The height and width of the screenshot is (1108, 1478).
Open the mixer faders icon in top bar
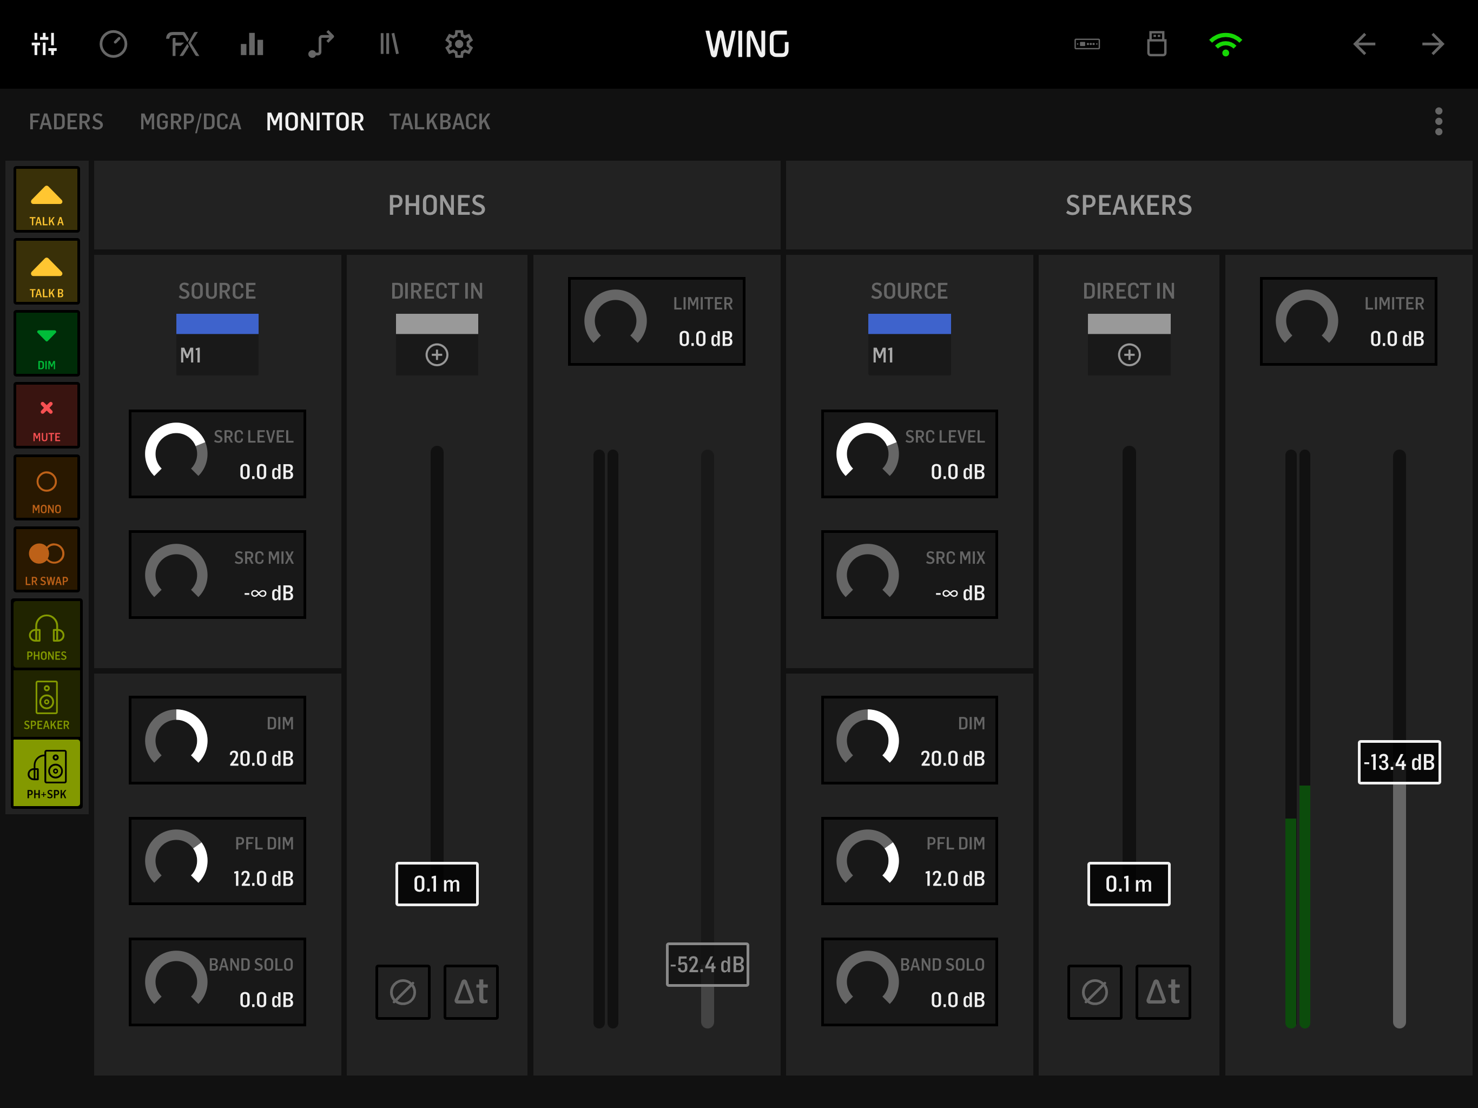[45, 44]
